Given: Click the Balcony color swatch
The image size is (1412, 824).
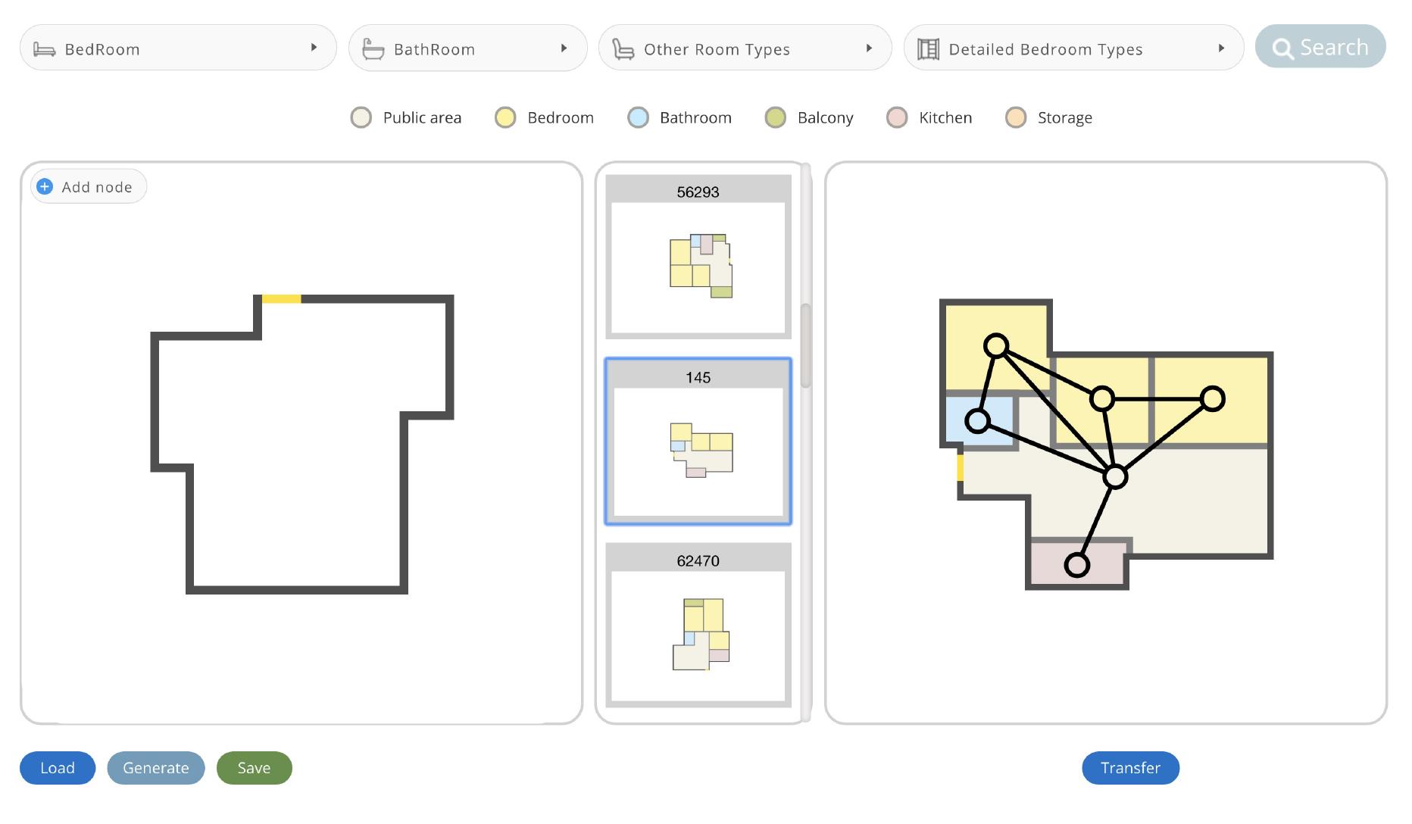Looking at the screenshot, I should 776,117.
